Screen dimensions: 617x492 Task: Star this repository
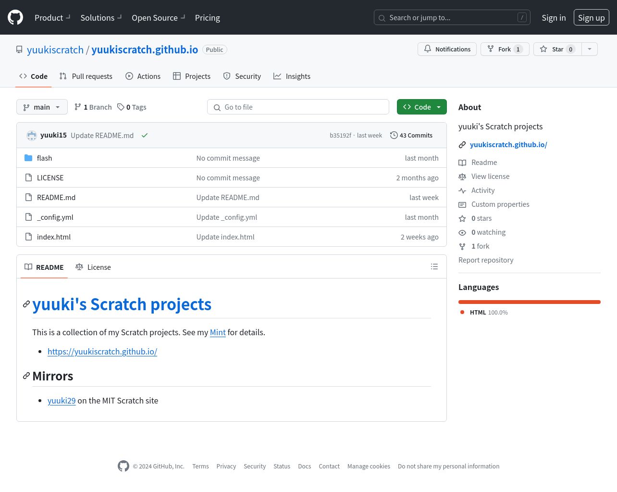point(557,49)
